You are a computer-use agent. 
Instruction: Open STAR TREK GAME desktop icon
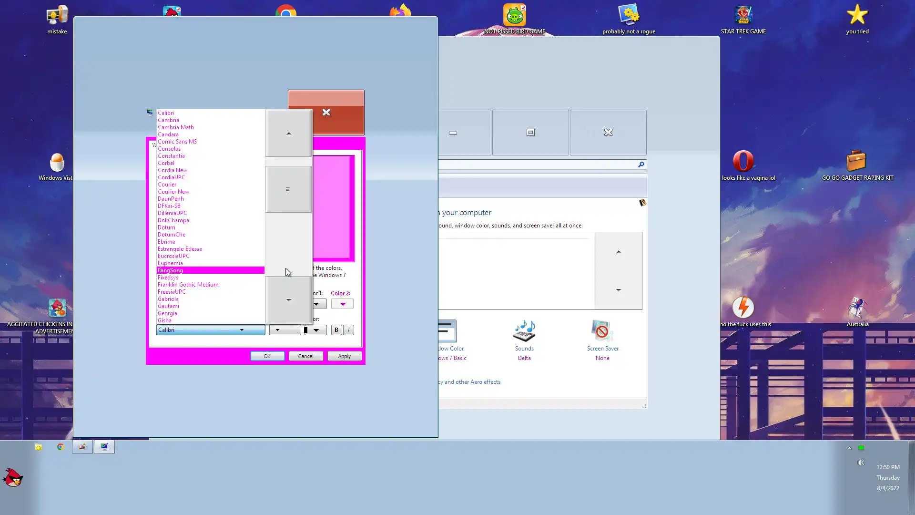point(743,16)
